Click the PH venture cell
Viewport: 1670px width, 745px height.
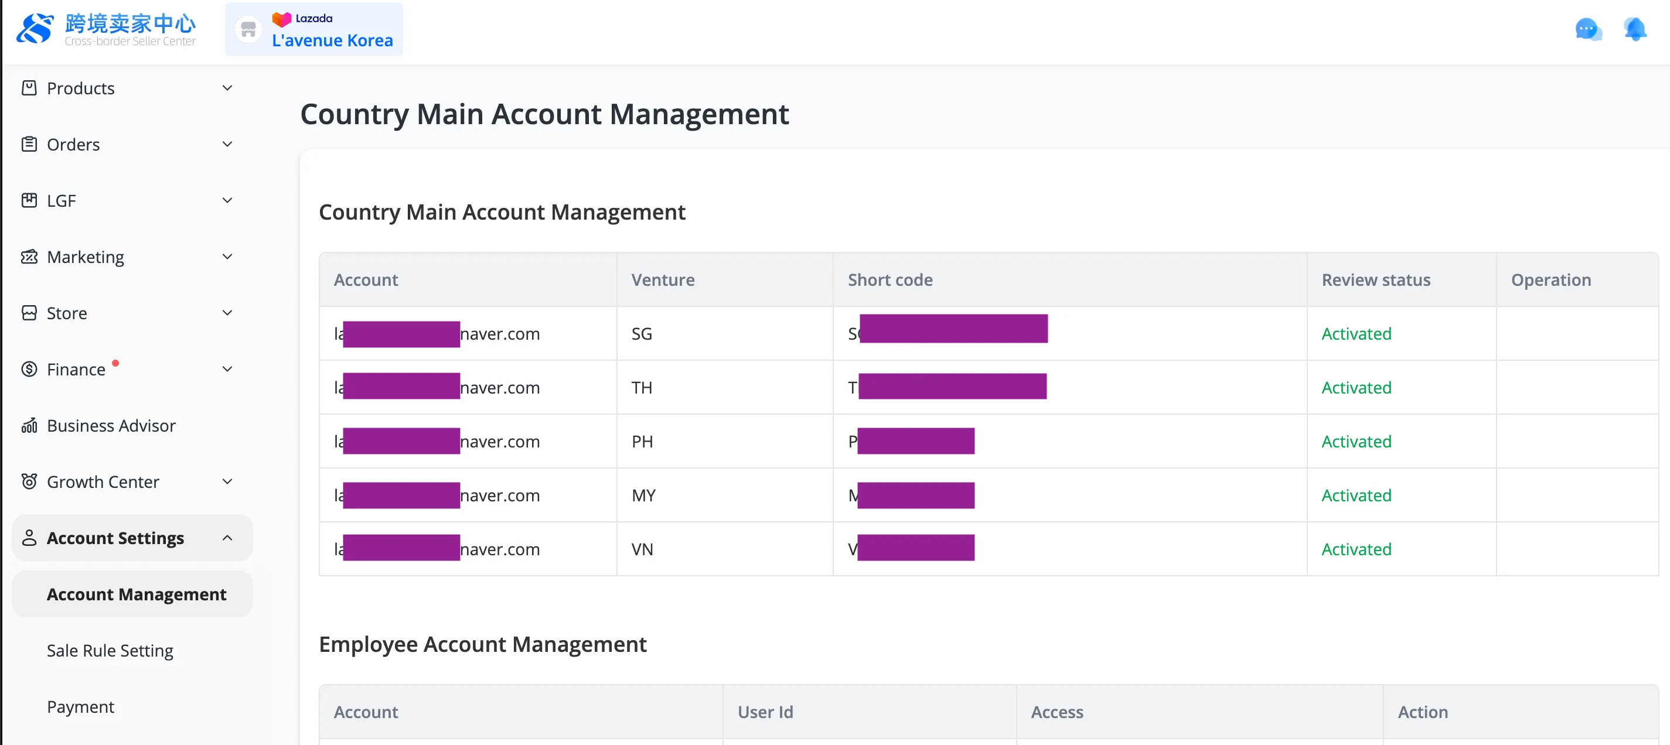click(x=725, y=441)
